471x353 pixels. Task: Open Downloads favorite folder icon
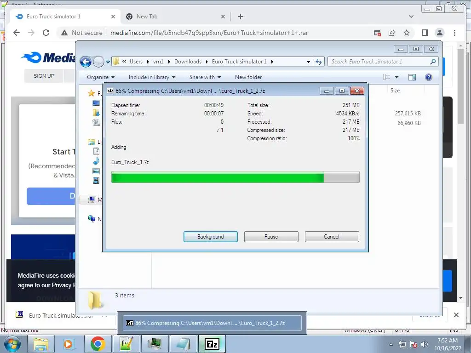[96, 113]
